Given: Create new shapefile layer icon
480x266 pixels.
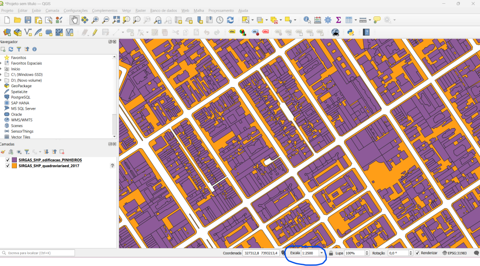Looking at the screenshot, I should click(x=28, y=32).
